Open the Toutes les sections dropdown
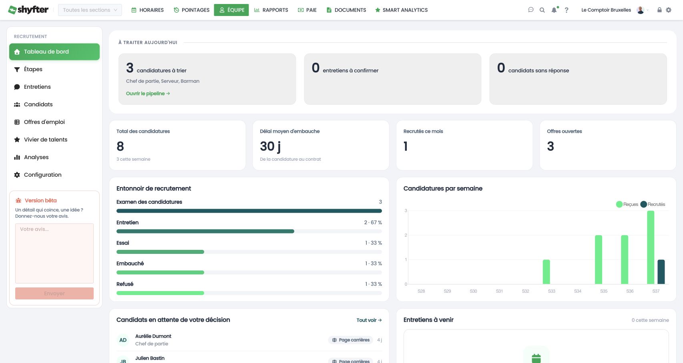This screenshot has height=363, width=683. coord(90,10)
